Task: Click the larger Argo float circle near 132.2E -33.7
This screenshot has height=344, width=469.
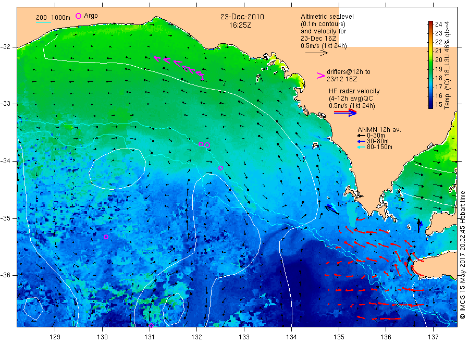Action: click(207, 145)
